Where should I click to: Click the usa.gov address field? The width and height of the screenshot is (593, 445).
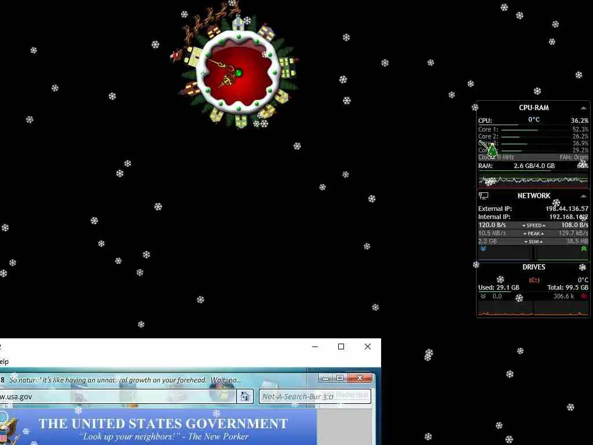117,396
